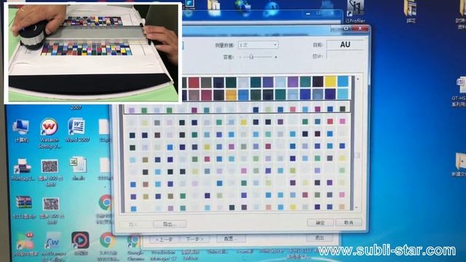Go back with Previous Step (上一步) button
This screenshot has width=466, height=262.
(164, 239)
